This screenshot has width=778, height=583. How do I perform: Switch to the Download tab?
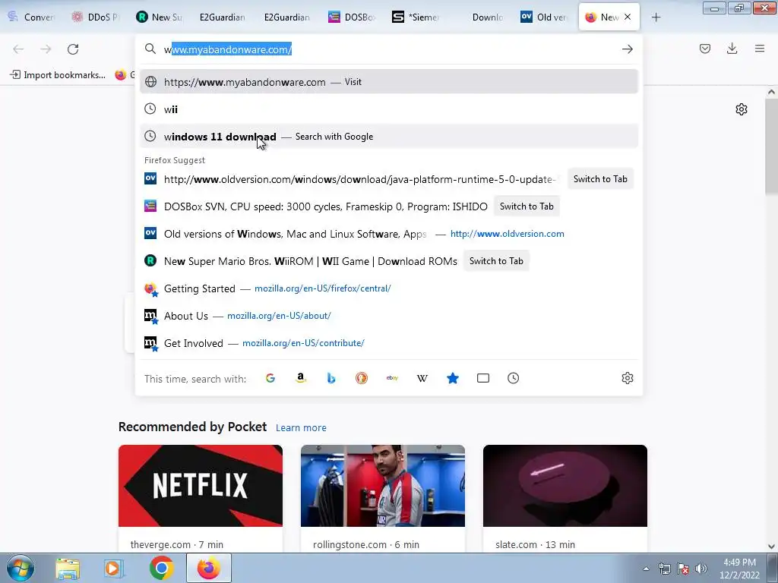479,17
